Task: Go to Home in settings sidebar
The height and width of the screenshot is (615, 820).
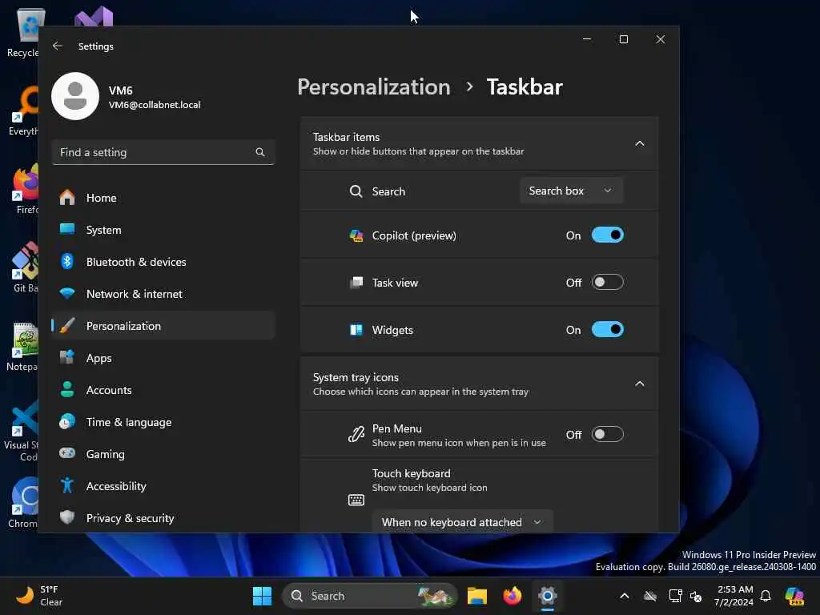Action: pos(163,198)
